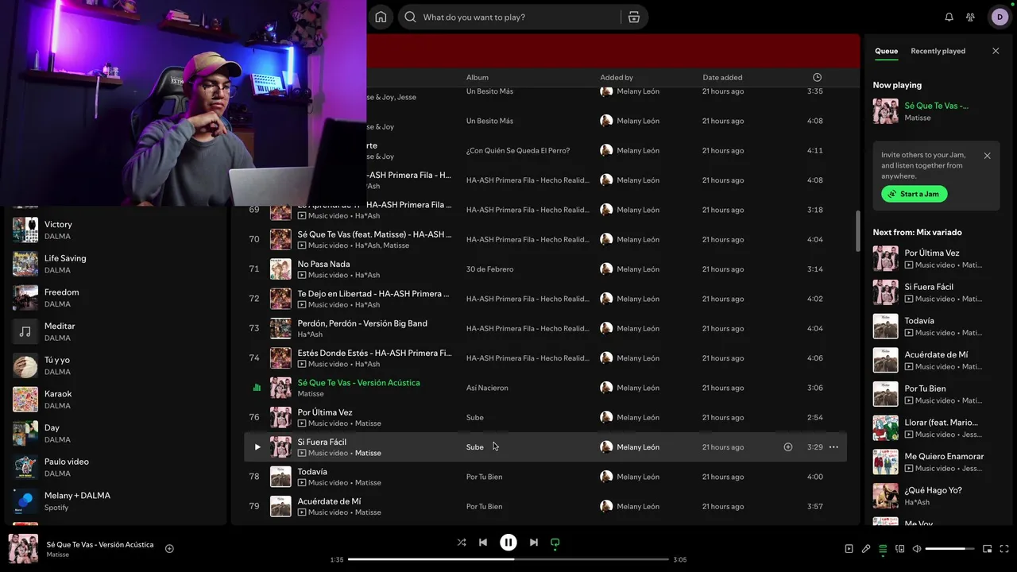
Task: Open Connect to a device icon
Action: [900, 549]
